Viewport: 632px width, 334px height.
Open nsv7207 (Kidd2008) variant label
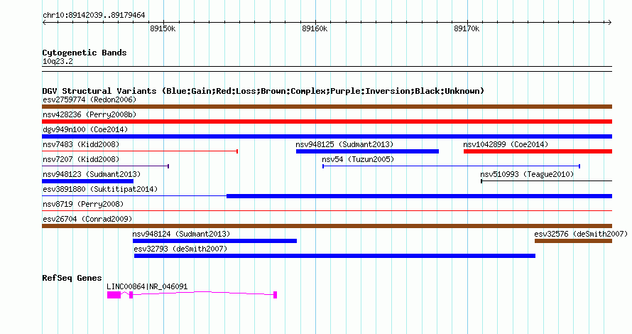(81, 159)
